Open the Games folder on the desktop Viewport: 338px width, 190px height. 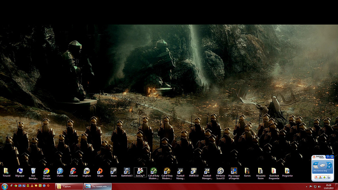[247, 171]
